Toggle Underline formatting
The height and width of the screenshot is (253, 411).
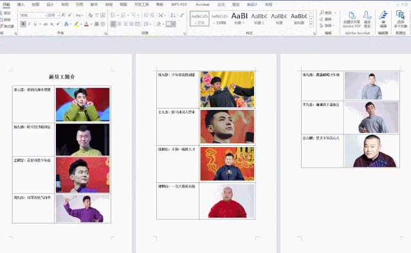(35, 24)
